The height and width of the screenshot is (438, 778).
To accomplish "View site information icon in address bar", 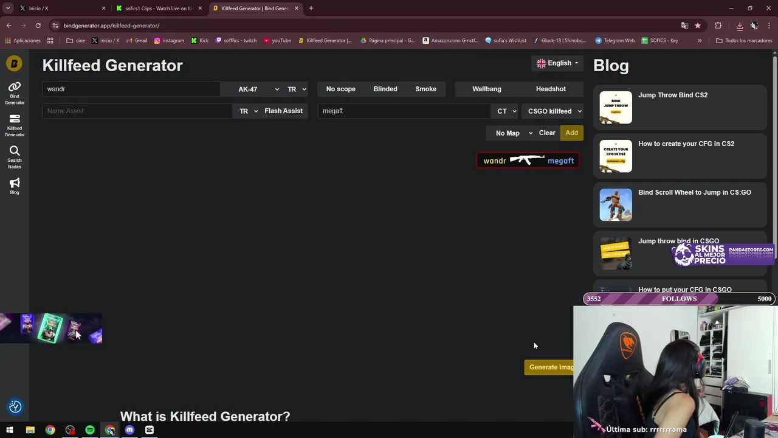I will [x=55, y=26].
